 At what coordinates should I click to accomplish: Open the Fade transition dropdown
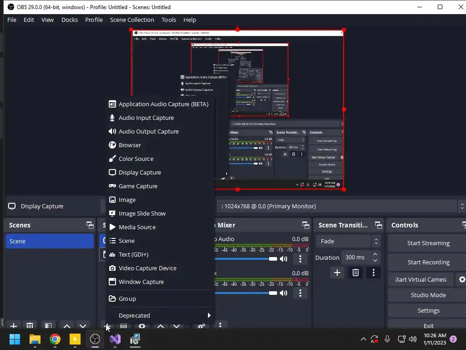(x=348, y=242)
